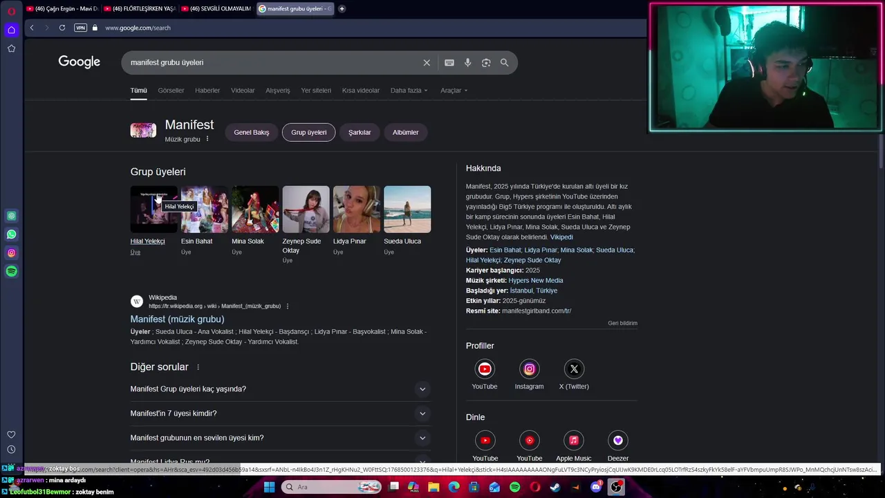
Task: Open the 'Manifest (müzik grubu)' Wikipedia link
Action: click(x=177, y=319)
